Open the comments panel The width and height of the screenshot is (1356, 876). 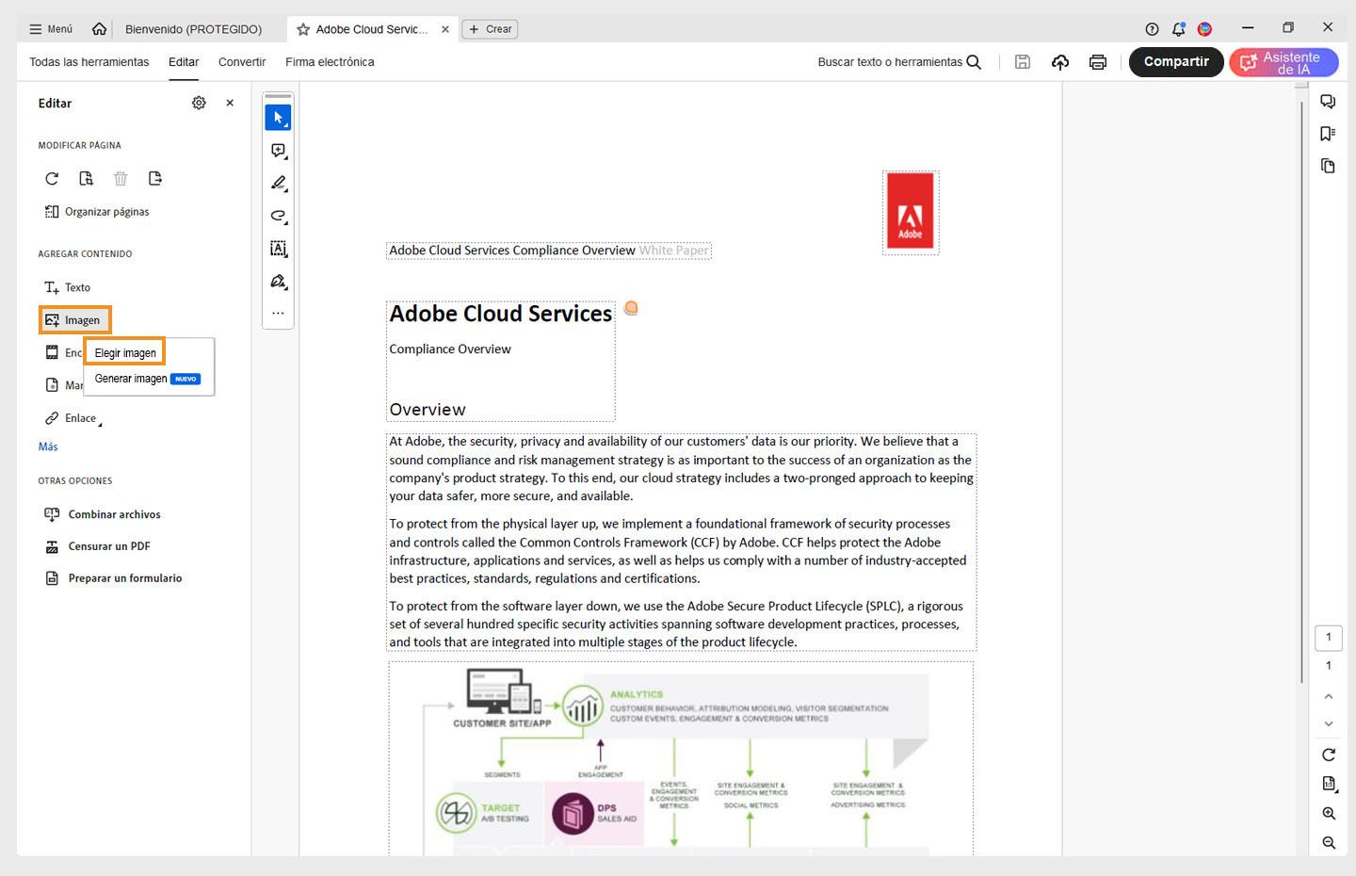tap(1328, 101)
